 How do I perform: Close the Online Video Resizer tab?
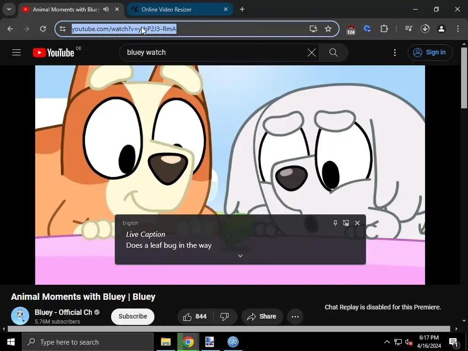click(x=226, y=9)
